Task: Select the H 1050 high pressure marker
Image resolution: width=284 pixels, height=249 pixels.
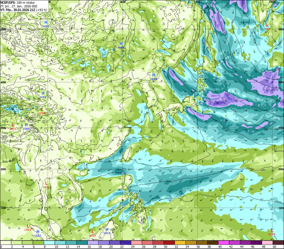Action: 26,127
